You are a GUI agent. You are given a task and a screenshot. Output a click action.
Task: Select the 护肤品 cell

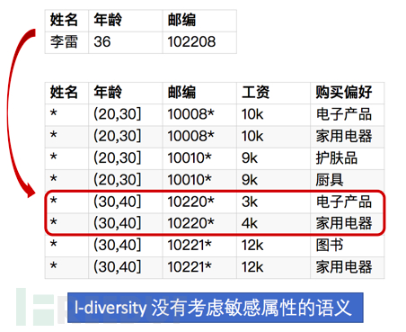pyautogui.click(x=348, y=158)
